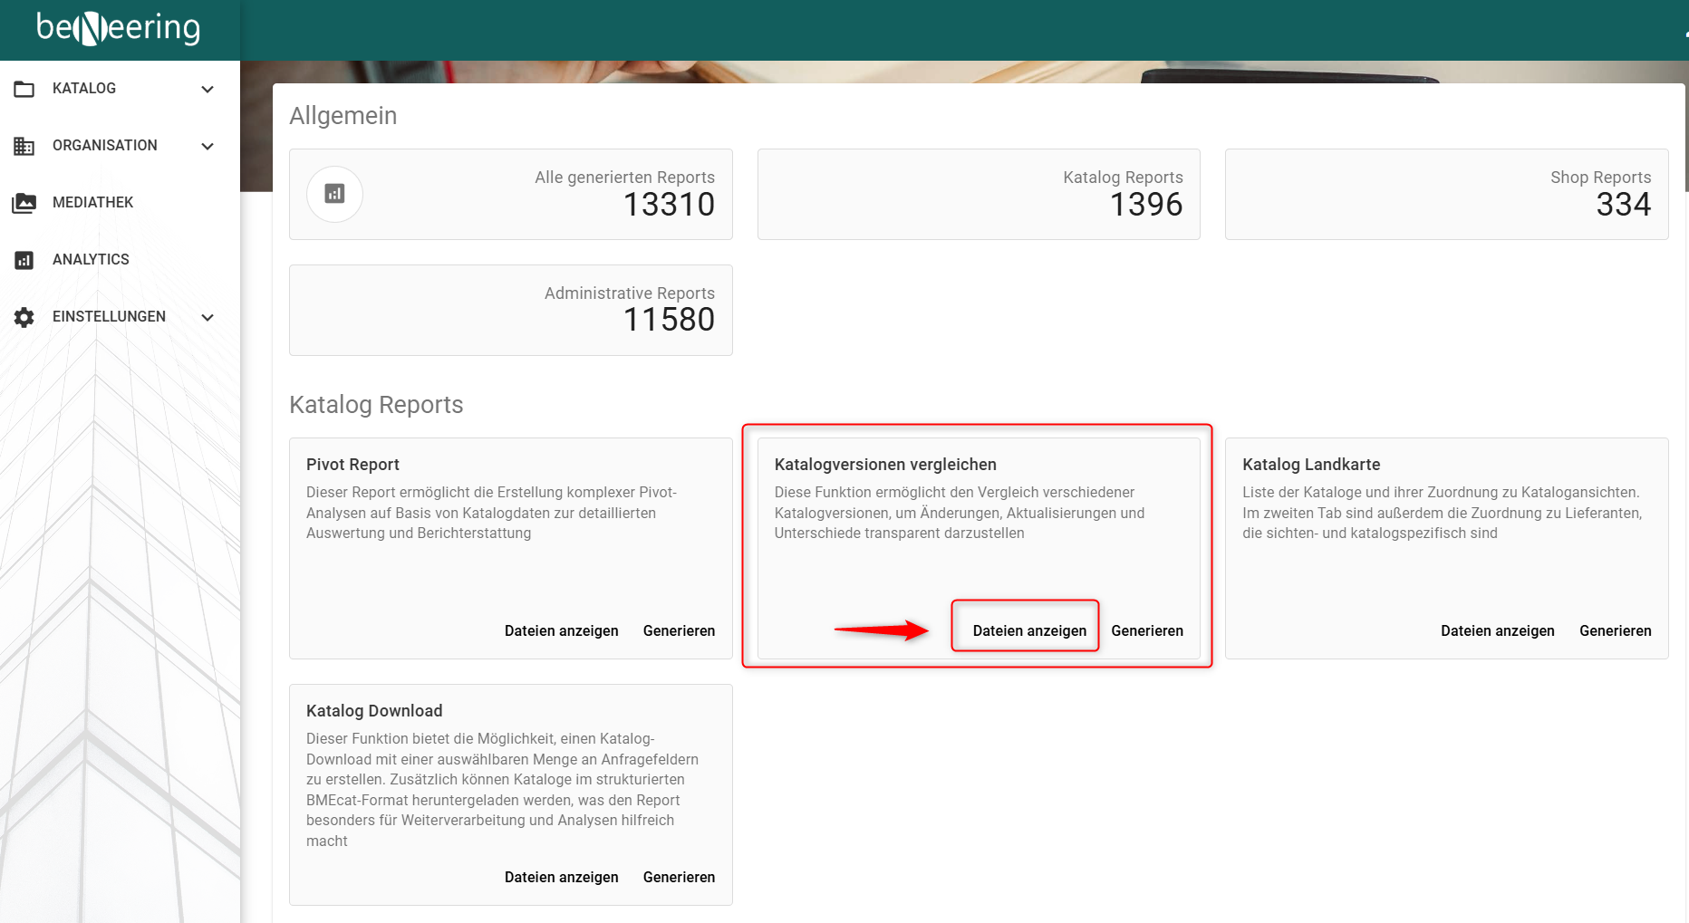1689x923 pixels.
Task: Show files for Katalog Download
Action: 562,877
